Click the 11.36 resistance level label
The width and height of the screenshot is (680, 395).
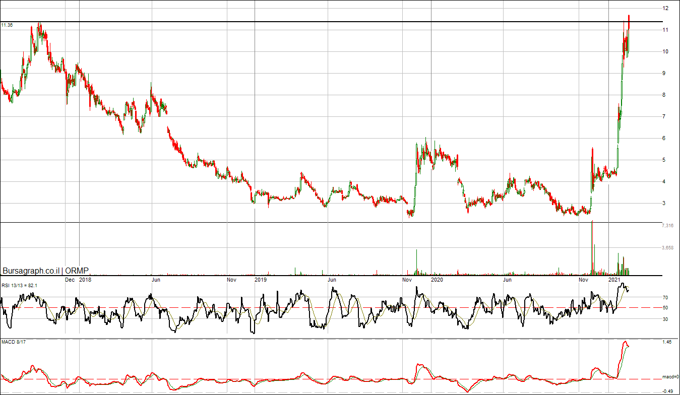click(x=7, y=25)
